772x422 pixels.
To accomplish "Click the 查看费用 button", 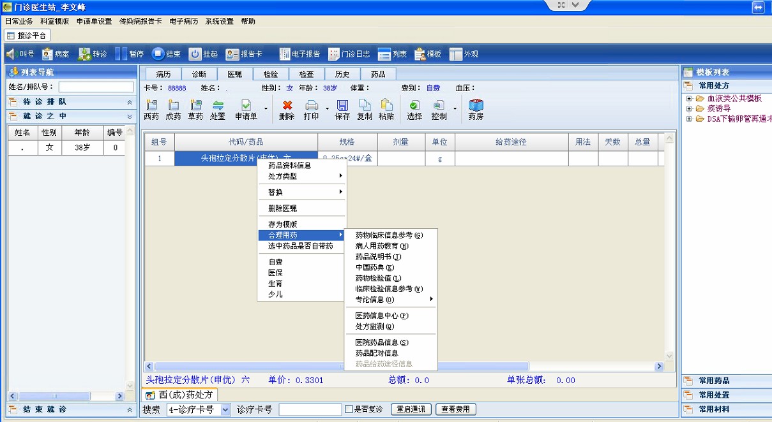I will [x=456, y=409].
